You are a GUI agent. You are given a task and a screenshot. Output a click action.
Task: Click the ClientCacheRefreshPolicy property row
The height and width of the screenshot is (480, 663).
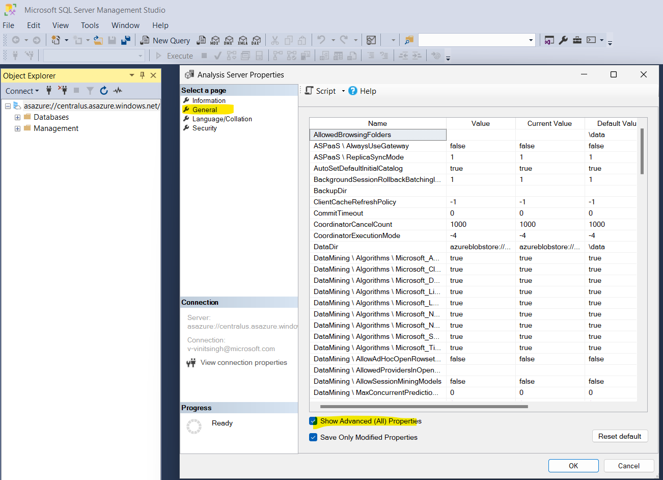tap(473, 202)
